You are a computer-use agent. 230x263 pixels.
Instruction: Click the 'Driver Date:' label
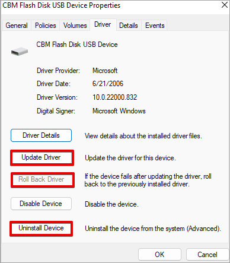click(x=53, y=84)
